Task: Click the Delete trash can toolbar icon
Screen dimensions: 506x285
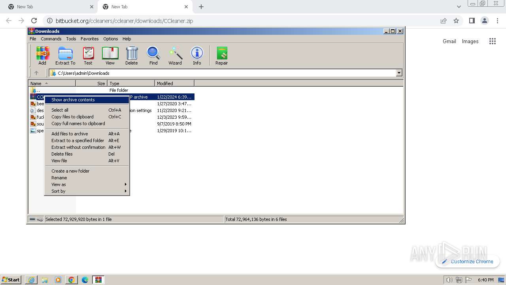Action: point(132,56)
